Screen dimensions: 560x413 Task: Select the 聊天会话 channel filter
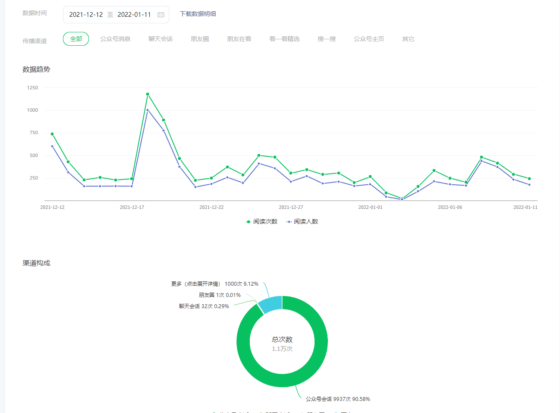[160, 39]
